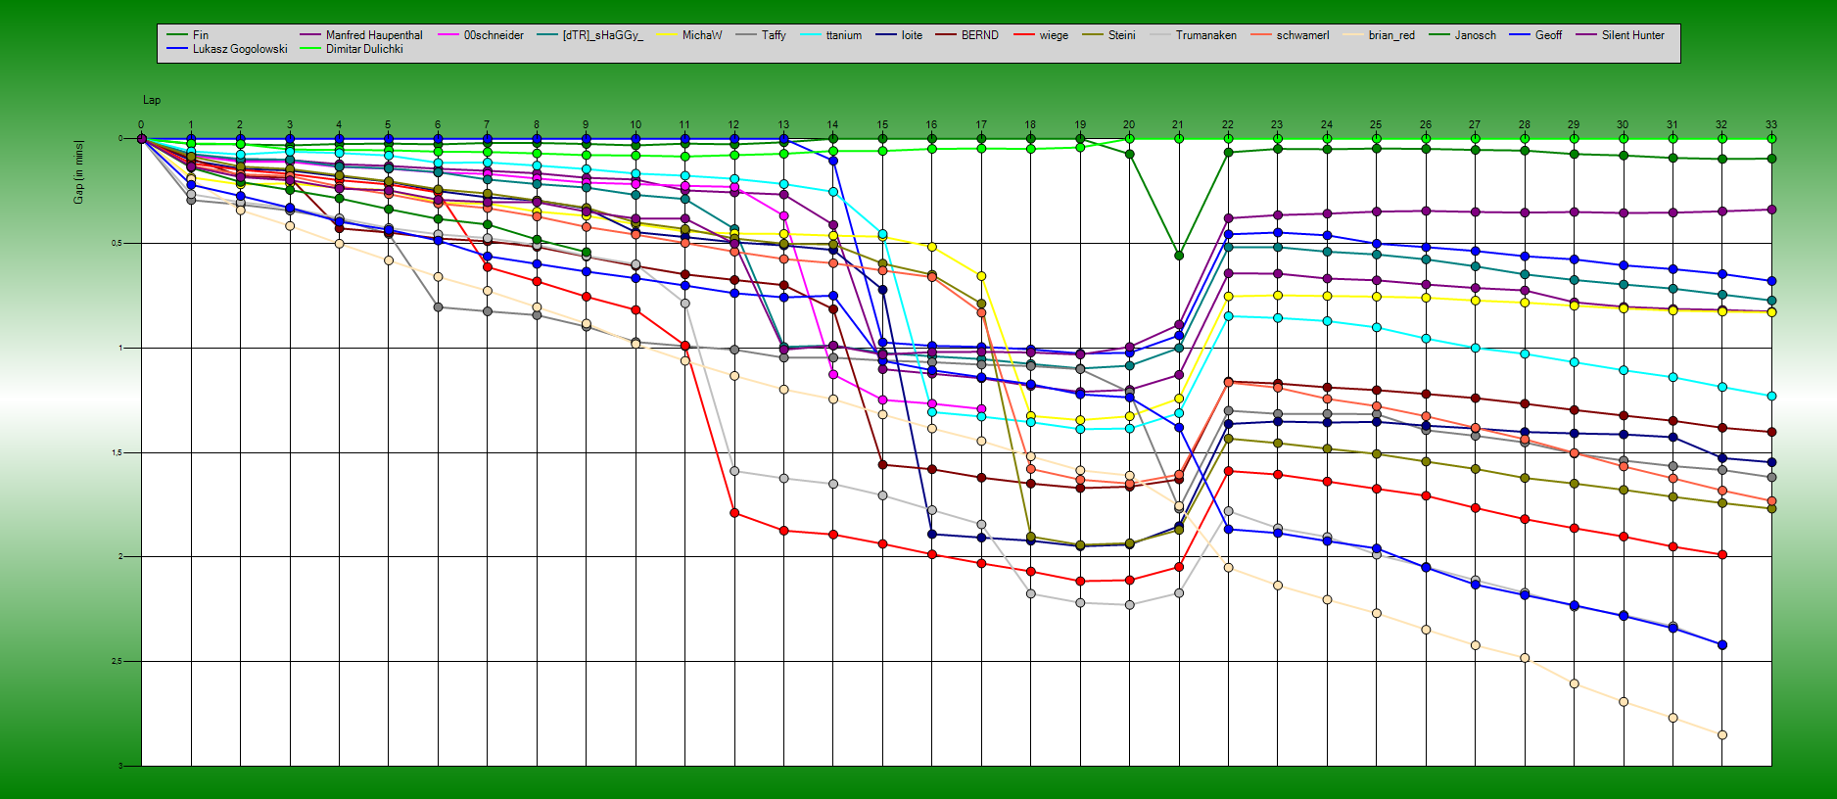Click the Fin legend entry
This screenshot has height=799, width=1837.
pyautogui.click(x=201, y=35)
